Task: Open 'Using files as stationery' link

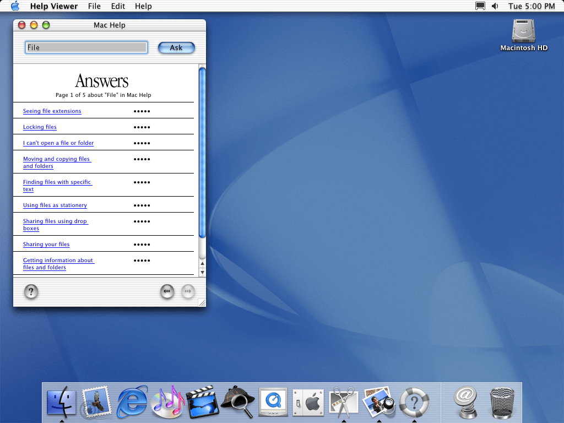Action: coord(55,205)
